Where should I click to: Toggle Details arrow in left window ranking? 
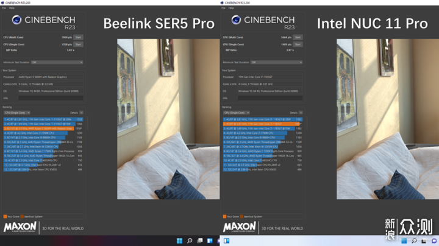pos(81,113)
